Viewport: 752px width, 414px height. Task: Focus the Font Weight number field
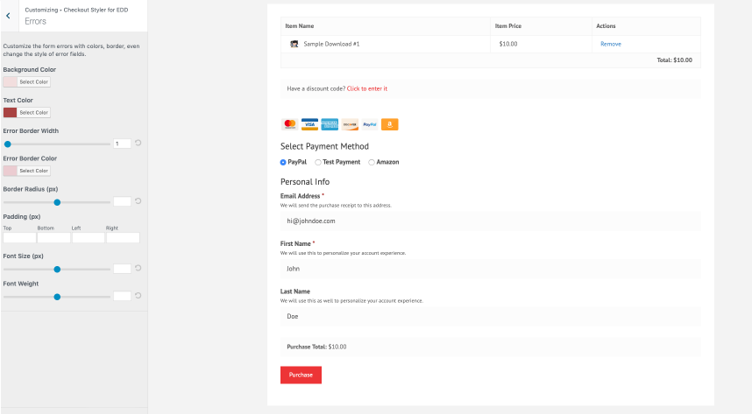[x=123, y=296]
